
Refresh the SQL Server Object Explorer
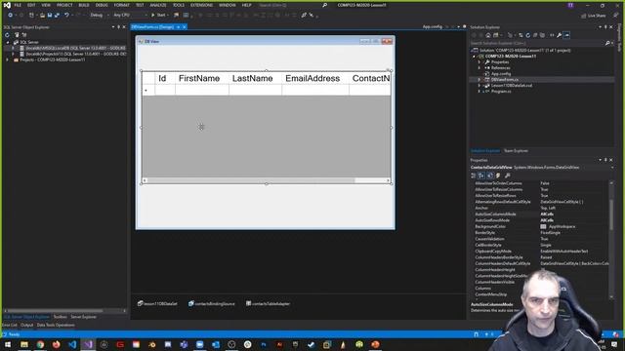7,35
